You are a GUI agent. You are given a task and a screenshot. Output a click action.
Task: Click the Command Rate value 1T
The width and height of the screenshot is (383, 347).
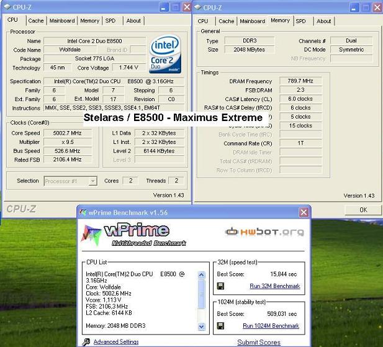click(x=300, y=143)
